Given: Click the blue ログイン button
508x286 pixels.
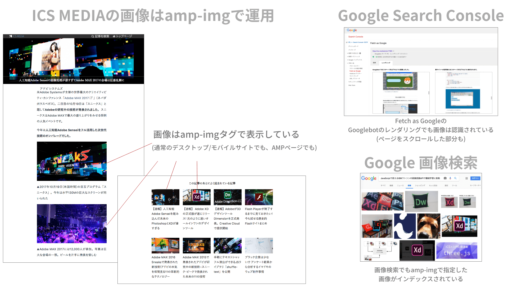Looking at the screenshot, I should 475,178.
